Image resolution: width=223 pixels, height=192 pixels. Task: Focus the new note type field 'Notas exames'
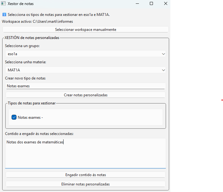(85, 86)
